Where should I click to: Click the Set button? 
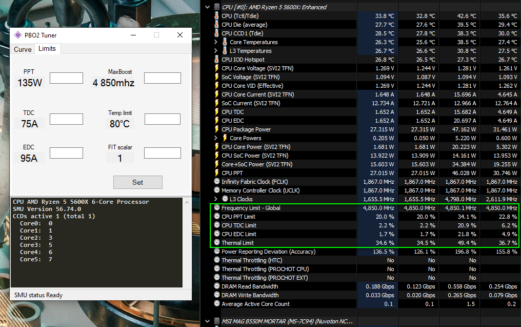tap(138, 182)
